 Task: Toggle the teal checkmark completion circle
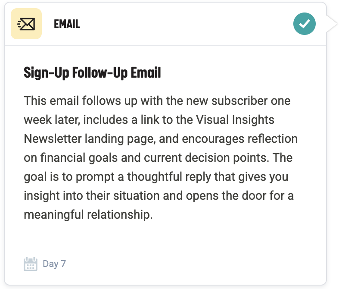click(x=305, y=24)
